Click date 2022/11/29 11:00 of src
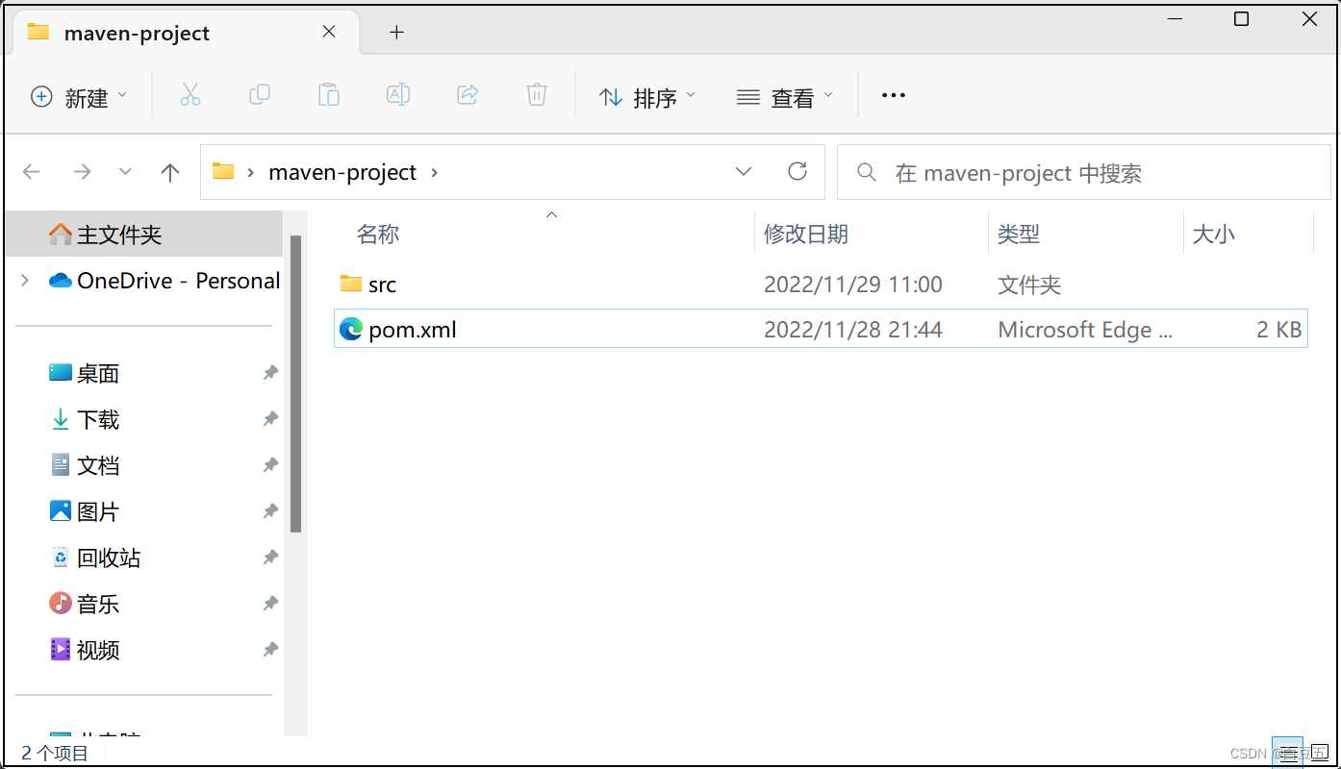 coord(853,285)
